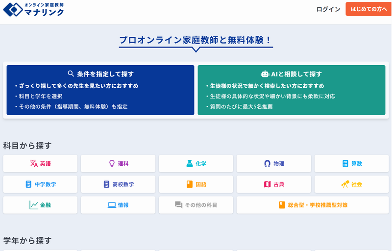Click the robot AI icon
392x251 pixels.
coord(265,74)
